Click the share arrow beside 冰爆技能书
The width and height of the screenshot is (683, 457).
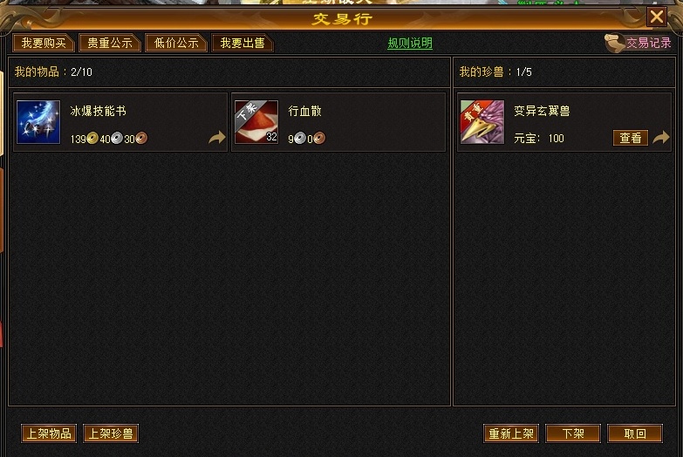(x=217, y=138)
